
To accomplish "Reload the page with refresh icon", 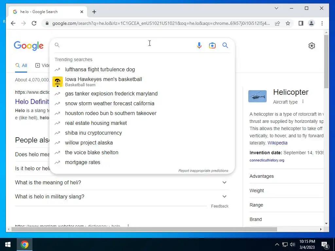I will point(34,23).
